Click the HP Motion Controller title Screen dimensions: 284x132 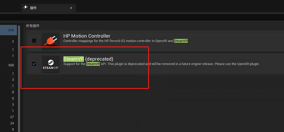(x=87, y=36)
